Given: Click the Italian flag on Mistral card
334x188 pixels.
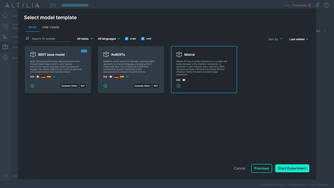Looking at the screenshot, I should coord(184,80).
